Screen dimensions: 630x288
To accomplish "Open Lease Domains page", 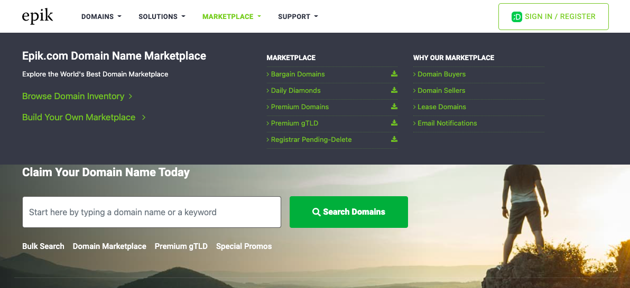I will point(441,107).
